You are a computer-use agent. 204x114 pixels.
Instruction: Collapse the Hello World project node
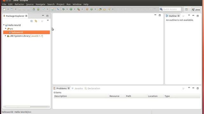pyautogui.click(x=4, y=25)
